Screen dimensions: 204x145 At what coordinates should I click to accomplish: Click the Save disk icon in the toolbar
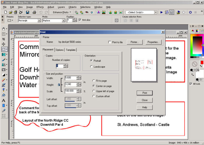pos(27,13)
